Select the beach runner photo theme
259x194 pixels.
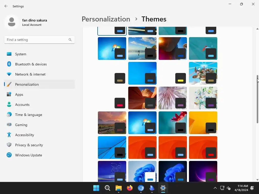pyautogui.click(x=142, y=48)
